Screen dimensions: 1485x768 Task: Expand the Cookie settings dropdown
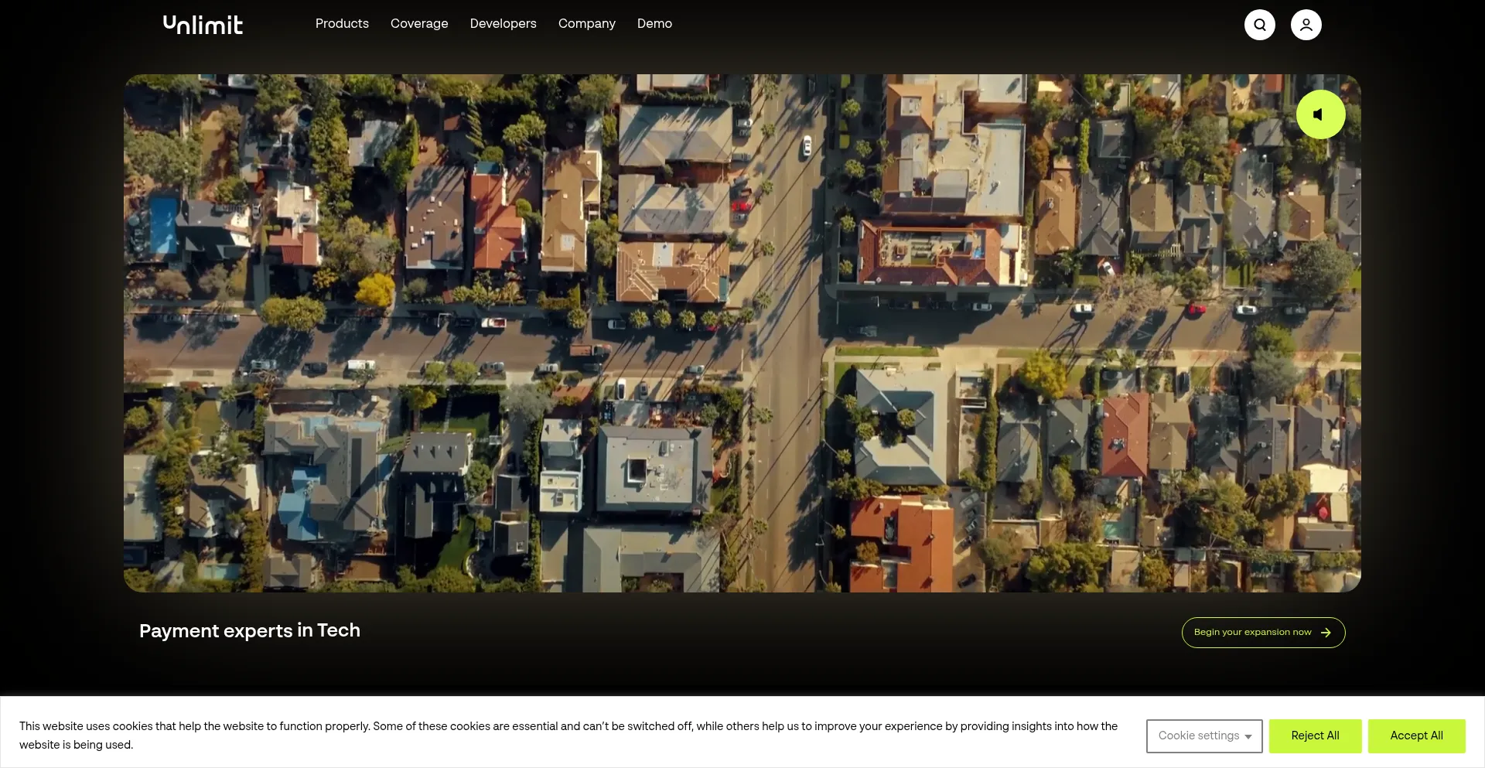pos(1203,736)
